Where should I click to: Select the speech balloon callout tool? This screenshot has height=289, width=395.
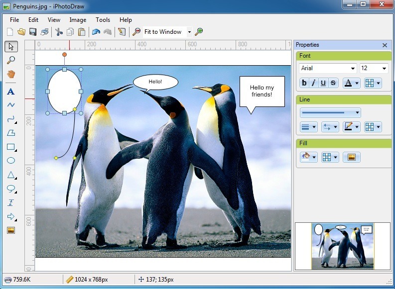click(x=11, y=189)
